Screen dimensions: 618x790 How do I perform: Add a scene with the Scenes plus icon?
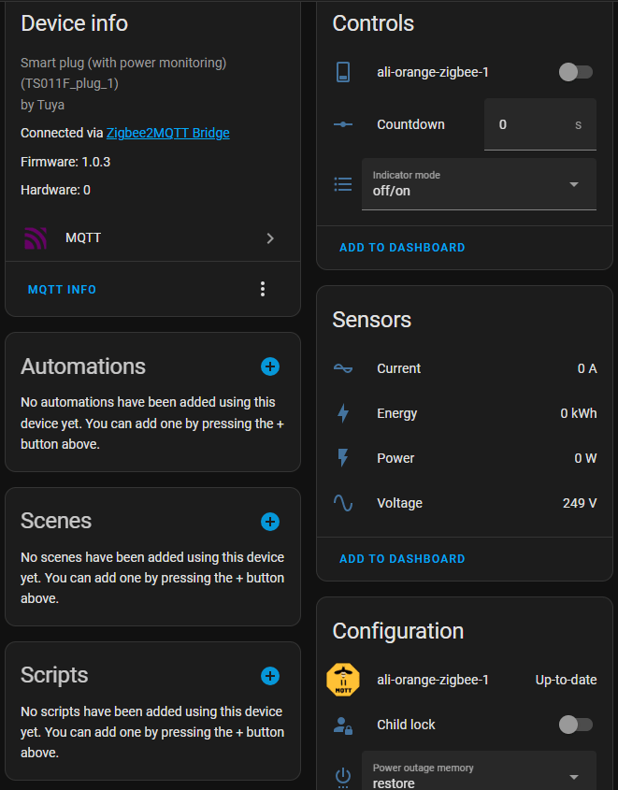(270, 522)
